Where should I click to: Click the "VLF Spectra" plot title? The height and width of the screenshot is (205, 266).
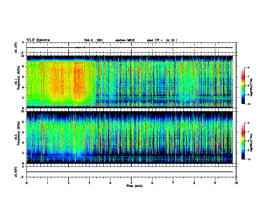coord(38,40)
